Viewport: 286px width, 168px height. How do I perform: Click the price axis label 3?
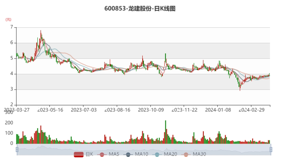[x=12, y=89]
